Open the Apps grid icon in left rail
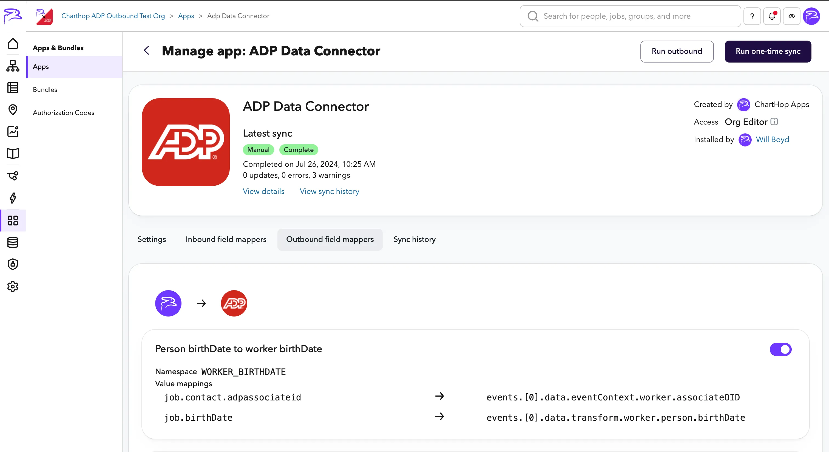Image resolution: width=829 pixels, height=452 pixels. click(x=13, y=221)
